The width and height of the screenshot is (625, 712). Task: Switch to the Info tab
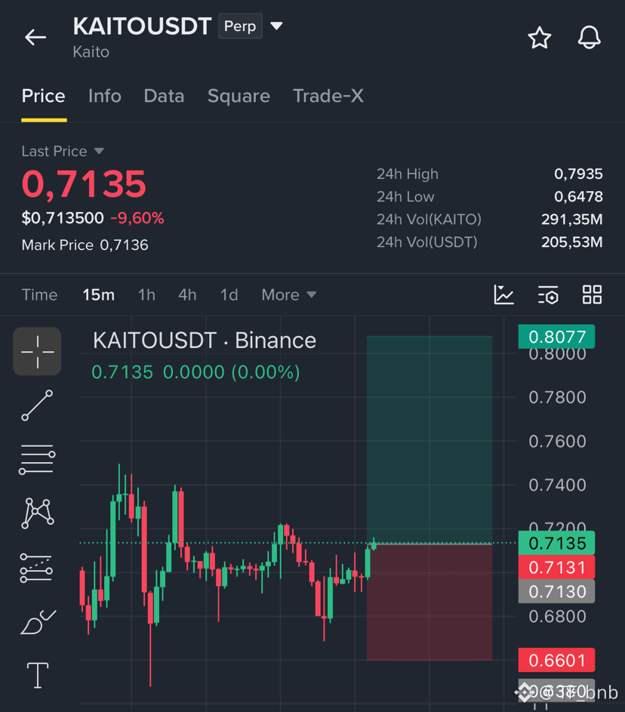(105, 96)
